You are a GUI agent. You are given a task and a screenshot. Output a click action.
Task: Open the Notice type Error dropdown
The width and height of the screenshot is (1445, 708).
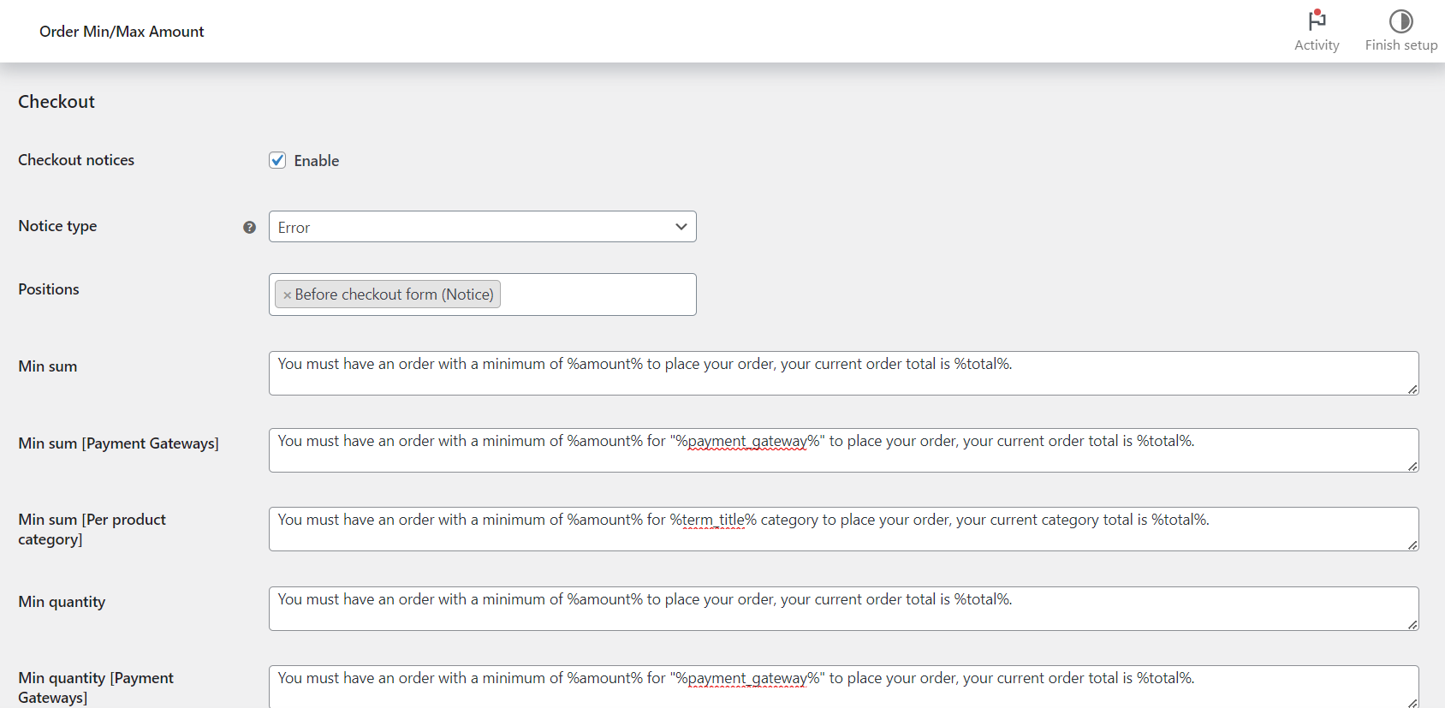tap(482, 227)
